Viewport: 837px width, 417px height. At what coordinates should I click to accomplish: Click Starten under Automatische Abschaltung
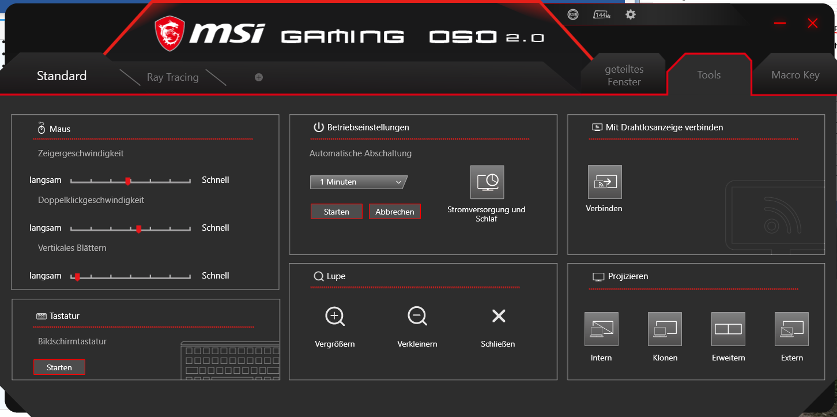click(x=337, y=212)
